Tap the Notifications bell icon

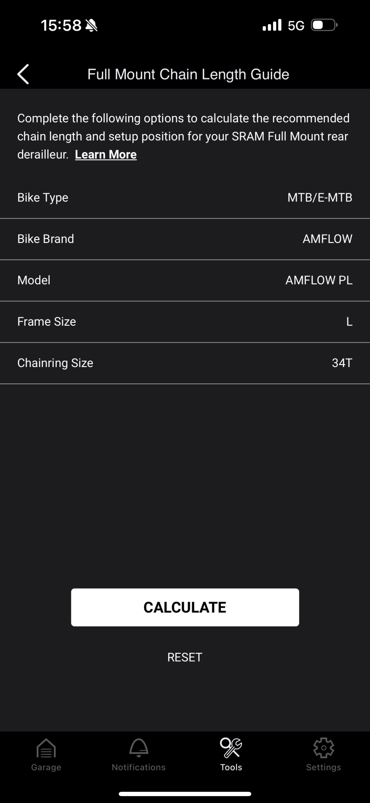[139, 748]
